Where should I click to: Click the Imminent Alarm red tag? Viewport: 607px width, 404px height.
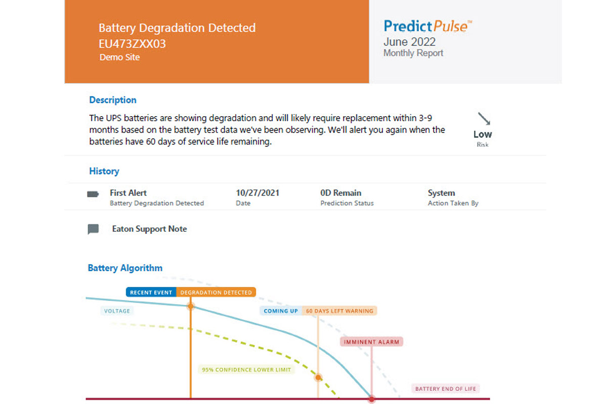(372, 342)
